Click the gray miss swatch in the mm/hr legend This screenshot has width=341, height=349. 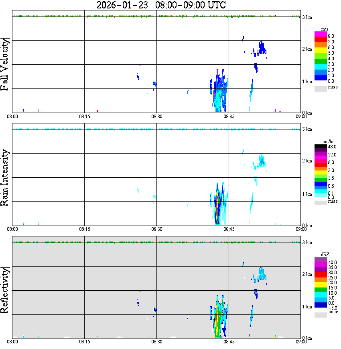click(x=321, y=203)
